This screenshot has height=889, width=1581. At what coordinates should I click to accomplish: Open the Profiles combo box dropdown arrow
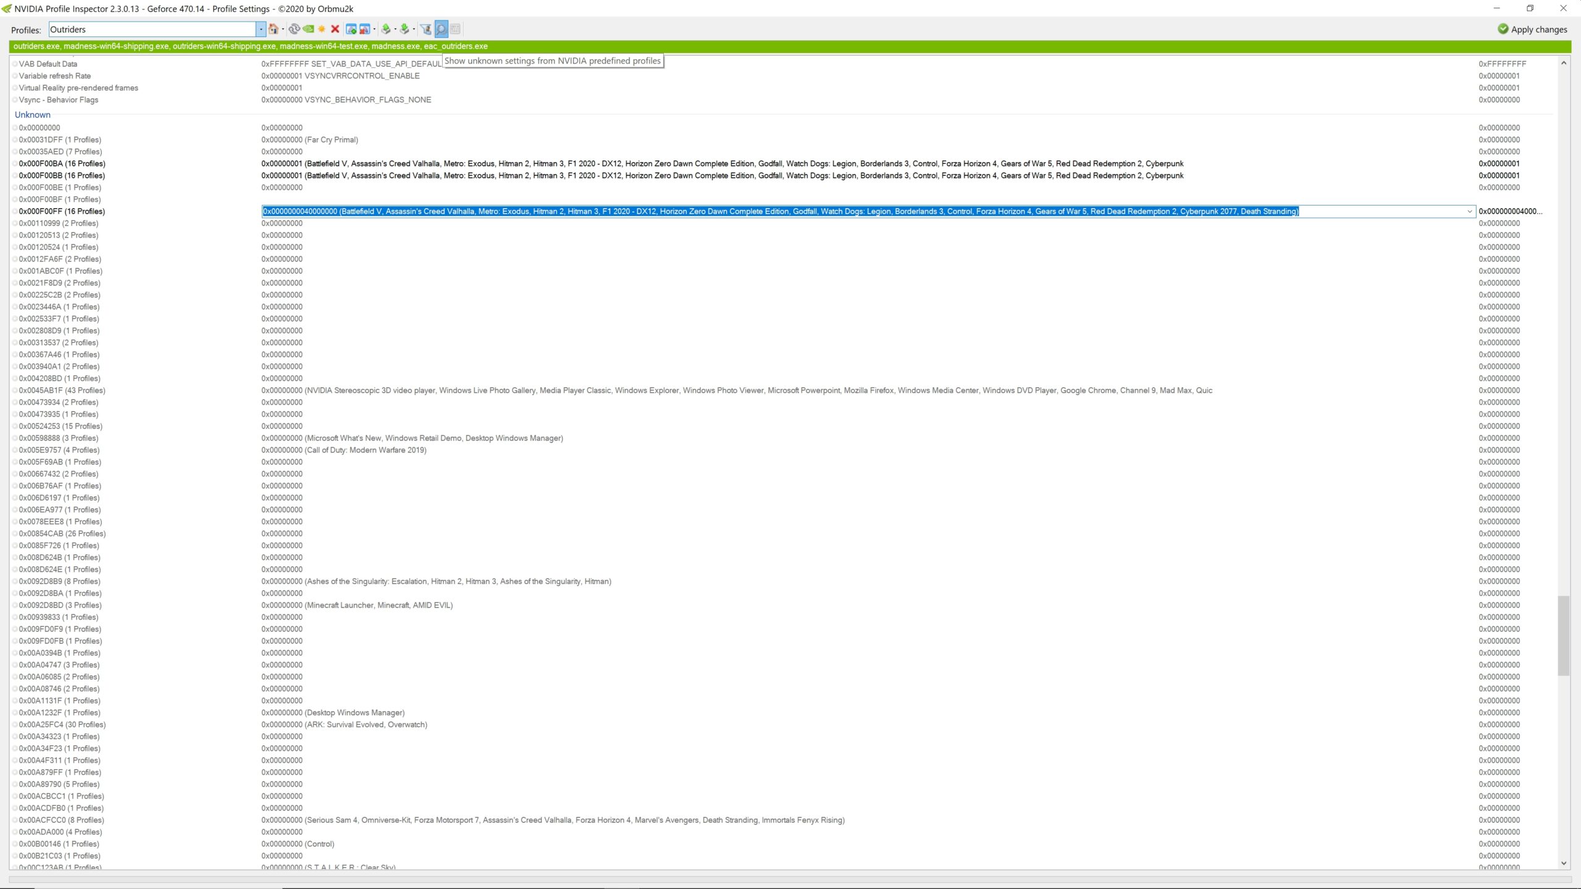click(261, 29)
